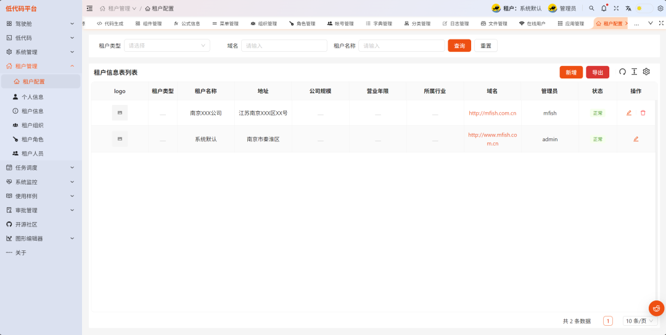
Task: Click the 租户 avatar icon in header
Action: pyautogui.click(x=496, y=9)
